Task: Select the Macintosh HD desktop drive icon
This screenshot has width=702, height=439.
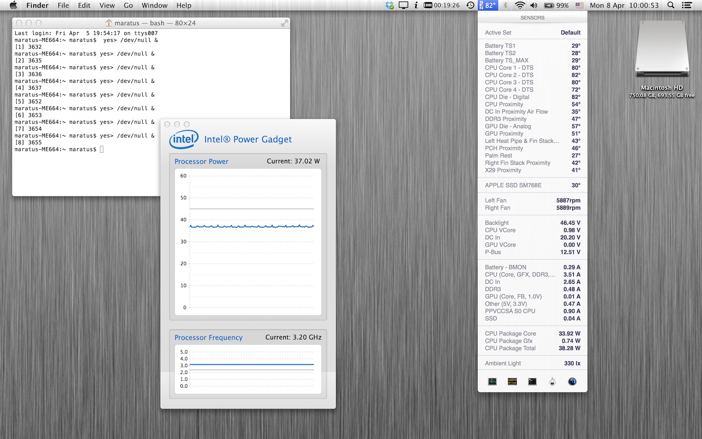Action: click(x=662, y=49)
